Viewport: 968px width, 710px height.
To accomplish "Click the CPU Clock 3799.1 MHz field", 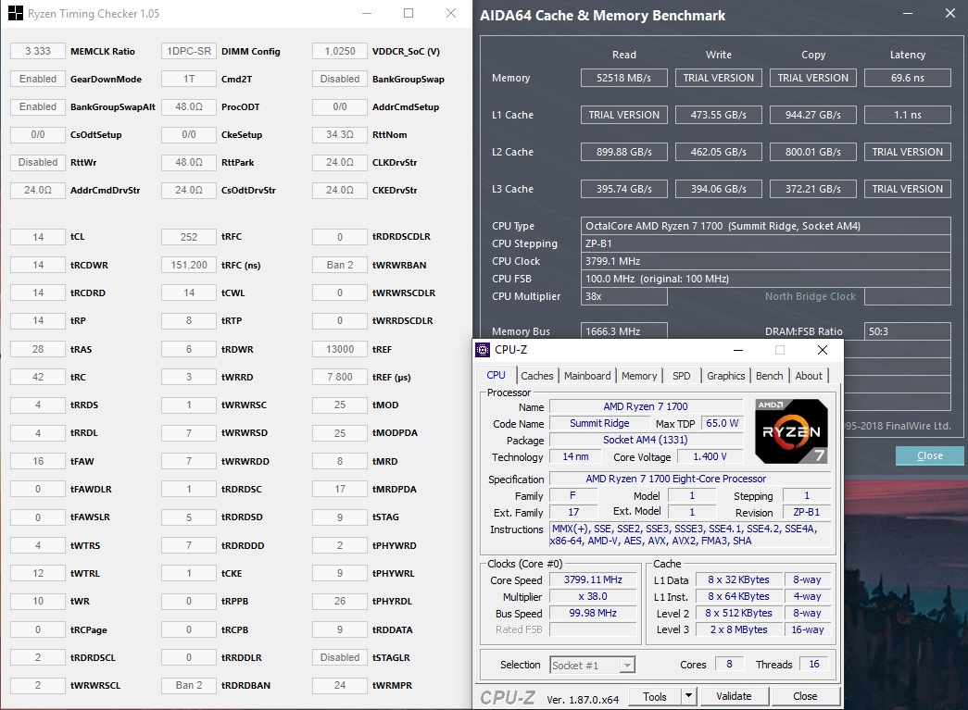I will (x=765, y=261).
